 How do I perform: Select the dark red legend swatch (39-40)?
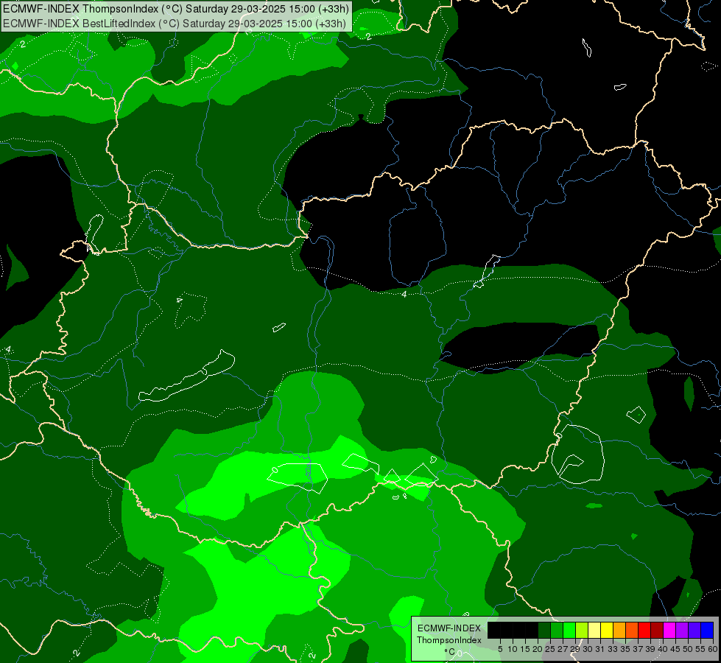657,630
